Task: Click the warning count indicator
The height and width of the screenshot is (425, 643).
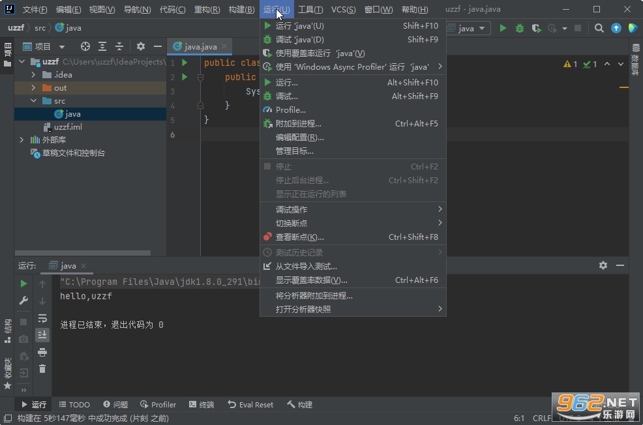Action: [571, 65]
